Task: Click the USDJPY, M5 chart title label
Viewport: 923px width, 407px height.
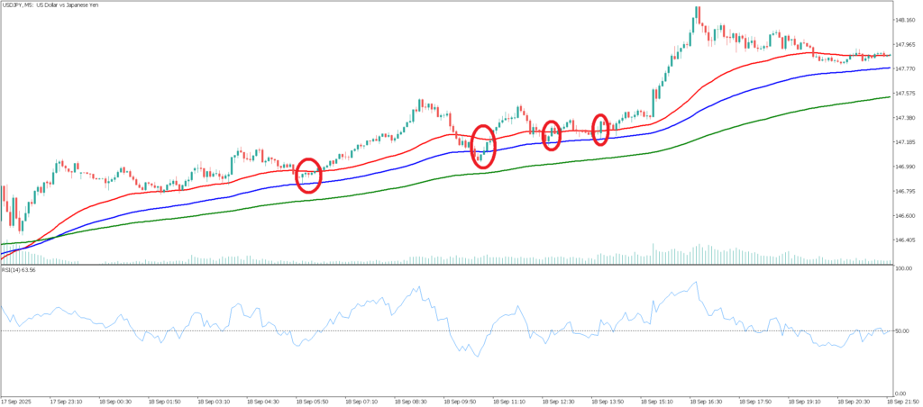Action: [x=54, y=5]
